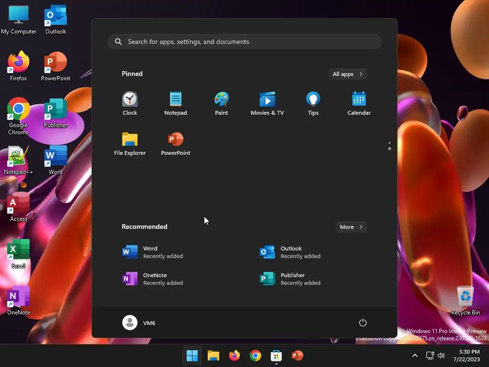Select the Access desktop shortcut
The height and width of the screenshot is (367, 489).
[19, 206]
